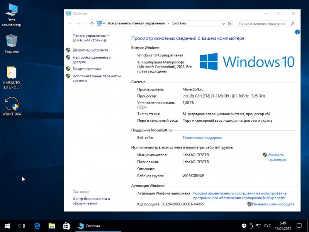Open the Этот компьютер desktop icon

pos(12,15)
